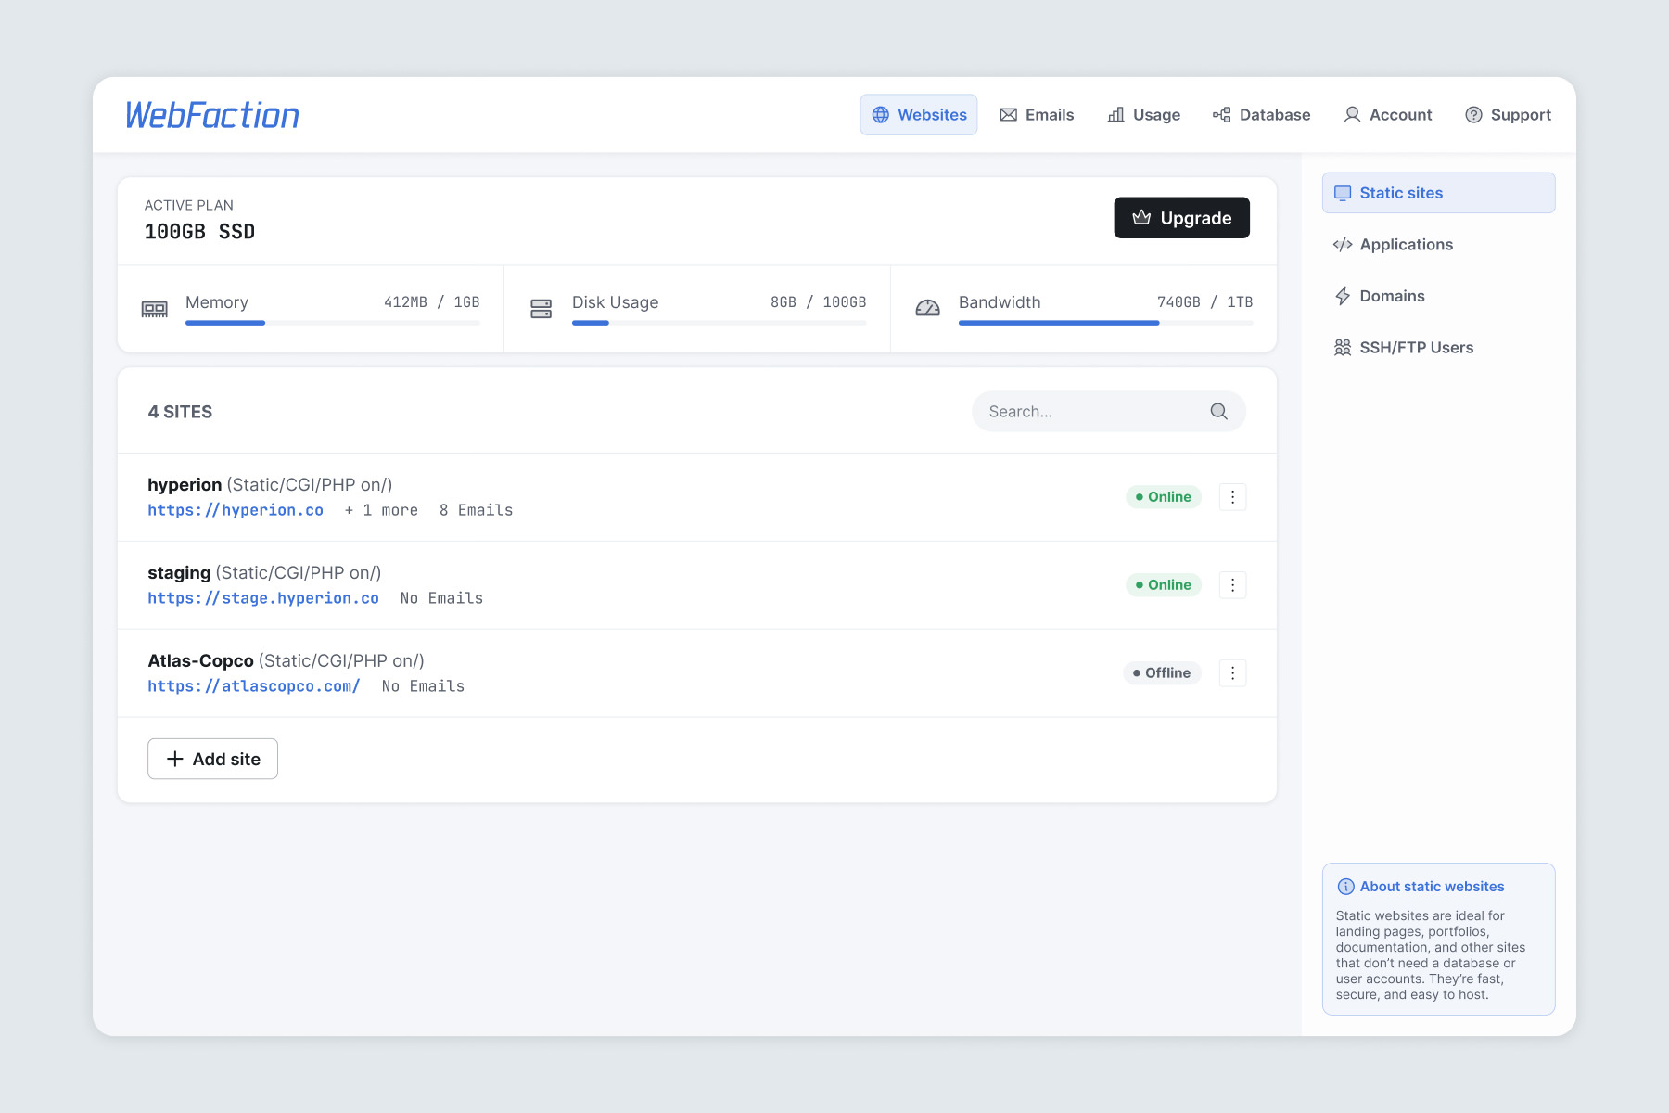The height and width of the screenshot is (1113, 1669).
Task: Click the '+ 1 more' domains text
Action: (x=381, y=510)
